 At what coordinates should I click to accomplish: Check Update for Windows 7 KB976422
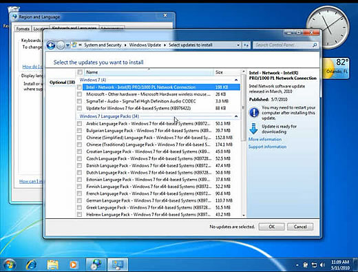[79, 108]
